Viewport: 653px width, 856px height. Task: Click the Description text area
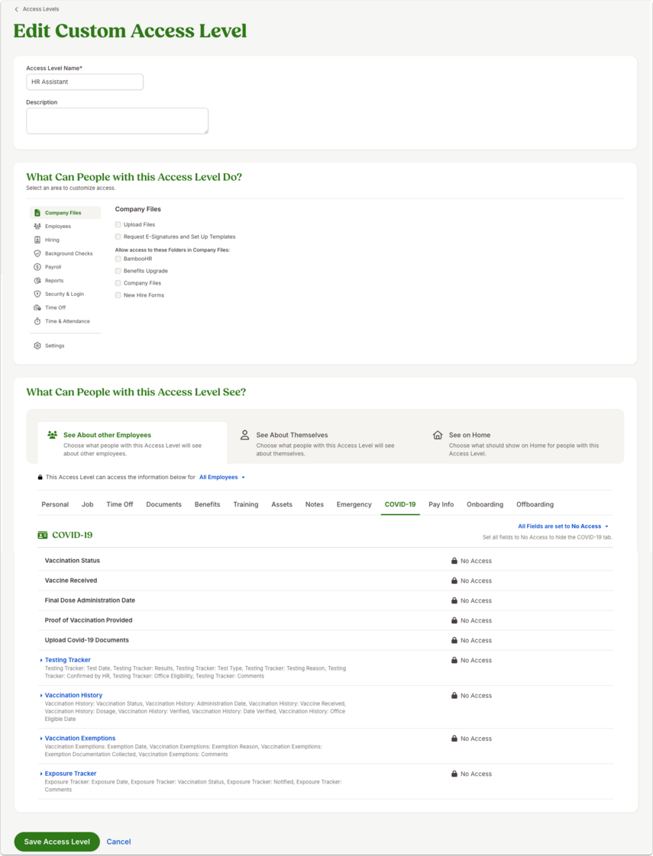tap(117, 121)
